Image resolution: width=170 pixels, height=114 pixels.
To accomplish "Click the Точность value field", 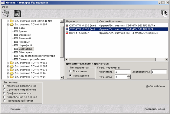I will (121, 77).
